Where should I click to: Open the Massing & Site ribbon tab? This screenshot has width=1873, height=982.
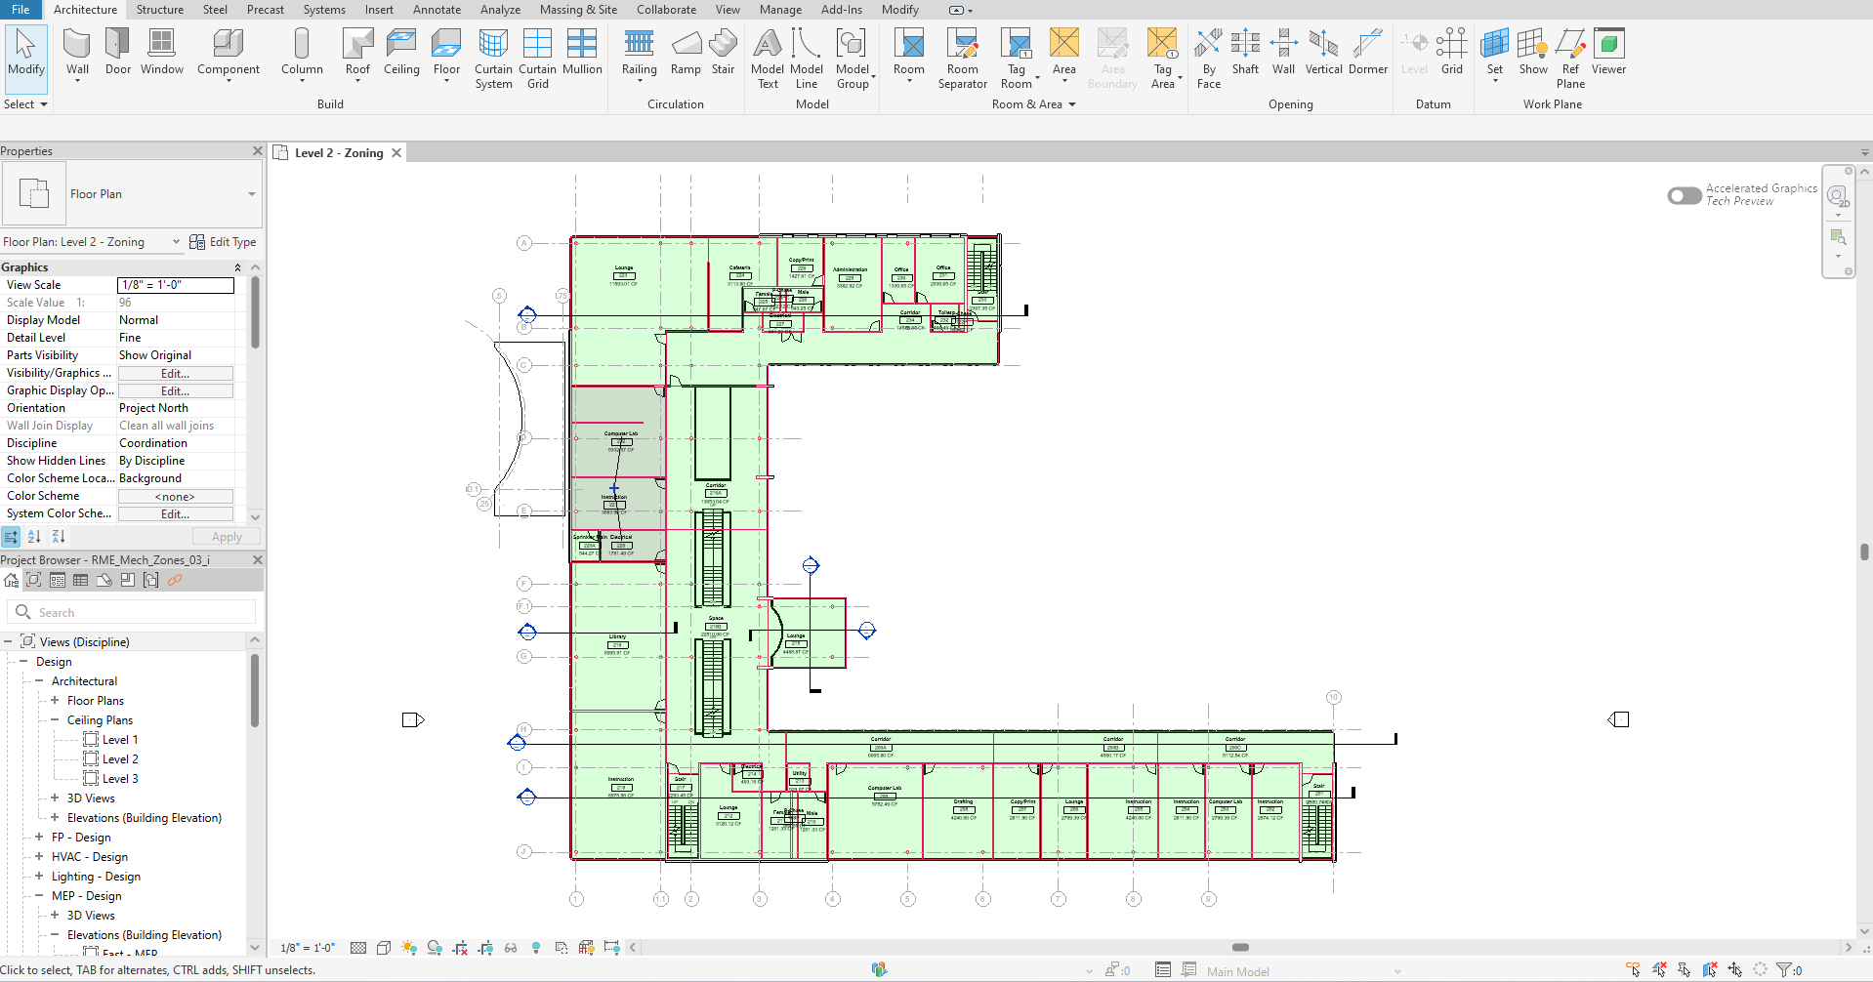(578, 10)
